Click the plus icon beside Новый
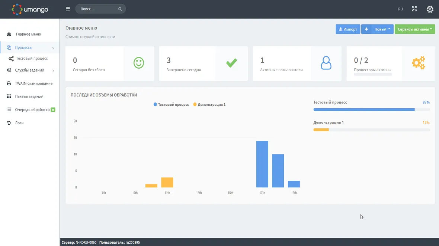439x246 pixels. [366, 29]
